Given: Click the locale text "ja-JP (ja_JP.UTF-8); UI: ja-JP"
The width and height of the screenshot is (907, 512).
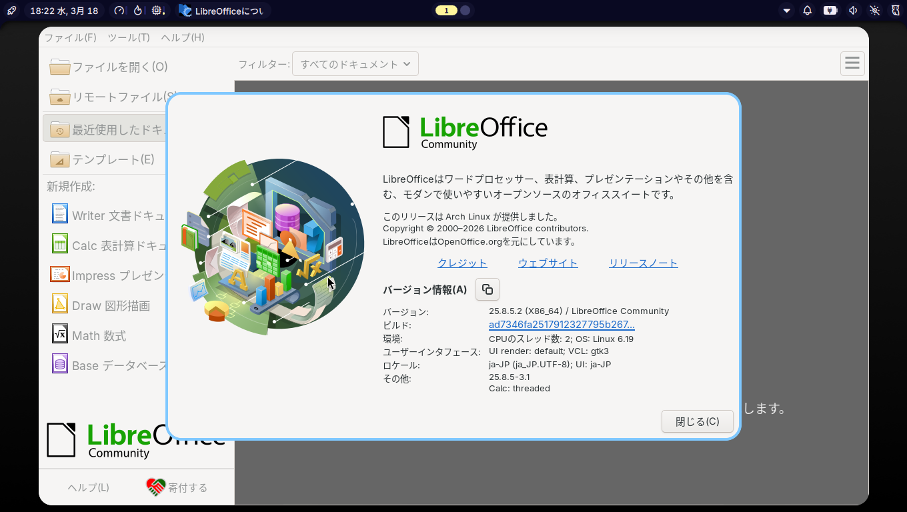Looking at the screenshot, I should [x=550, y=364].
